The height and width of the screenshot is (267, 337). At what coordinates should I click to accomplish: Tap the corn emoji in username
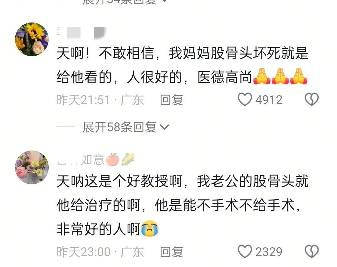pos(128,160)
